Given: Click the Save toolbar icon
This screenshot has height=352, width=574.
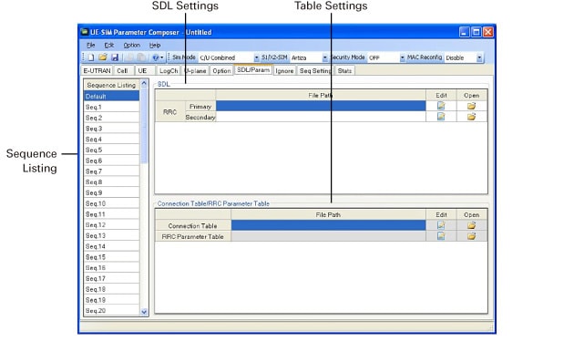Looking at the screenshot, I should tap(115, 57).
